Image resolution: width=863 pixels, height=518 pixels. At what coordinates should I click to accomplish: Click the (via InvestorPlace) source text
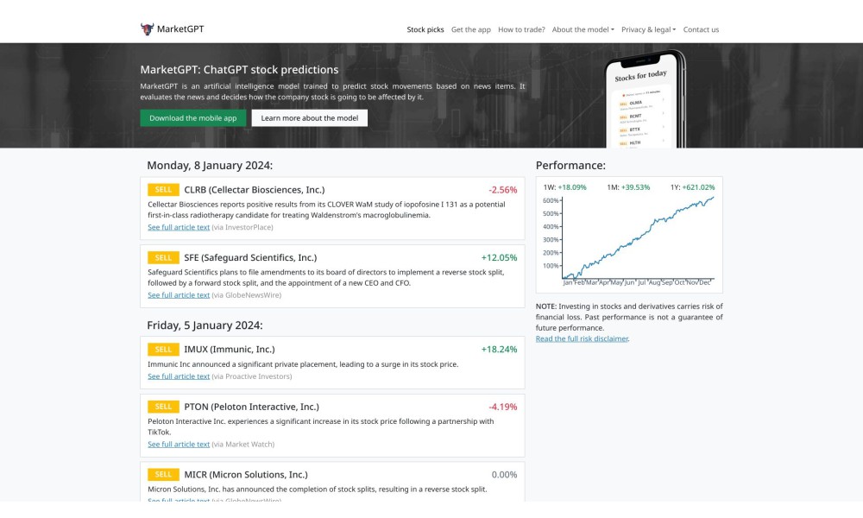click(x=243, y=227)
